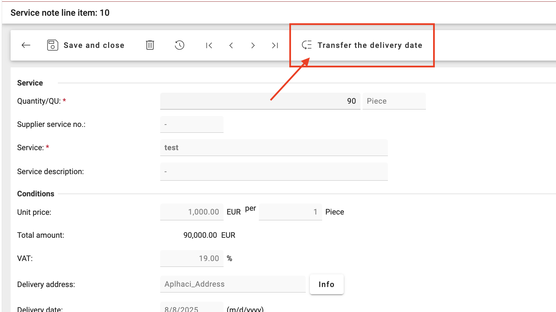This screenshot has height=312, width=556.
Task: Jump to the first line item
Action: pos(209,45)
